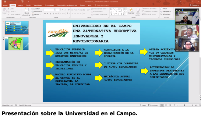This screenshot has height=117, width=201.
Task: Select the oval shape in the shapes gallery
Action: tap(121, 9)
